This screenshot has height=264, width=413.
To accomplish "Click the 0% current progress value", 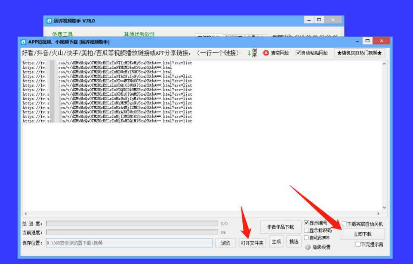I will tap(223, 233).
